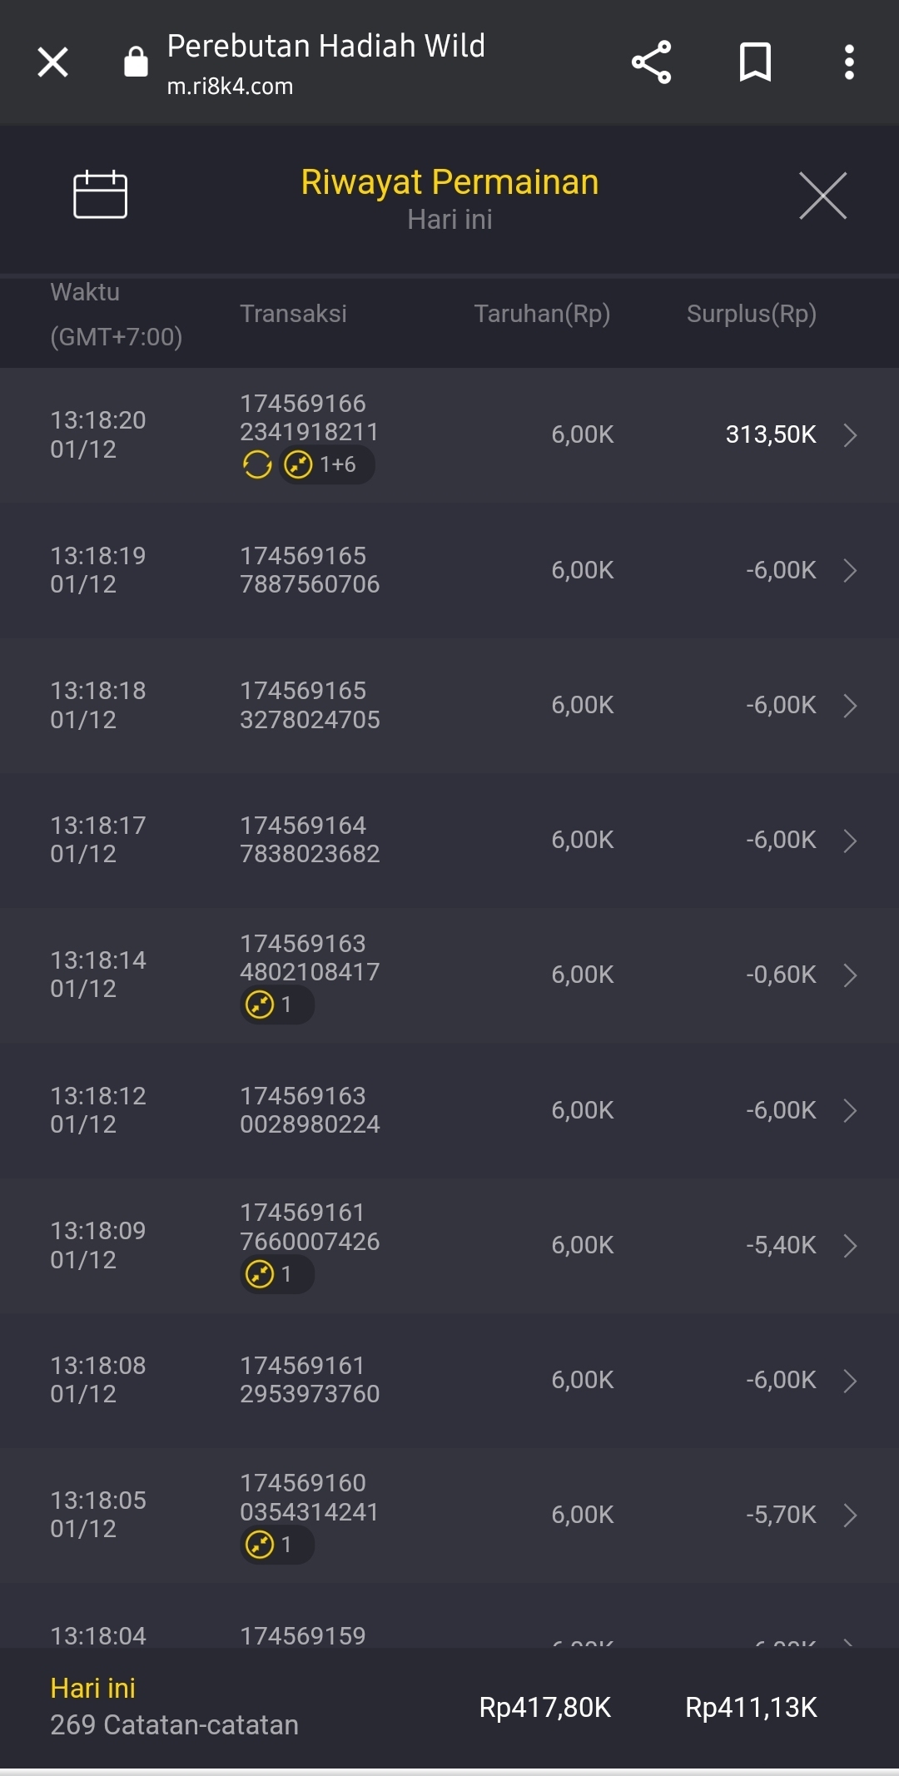899x1776 pixels.
Task: Expand the 313,50K surplus row chevron
Action: (850, 435)
